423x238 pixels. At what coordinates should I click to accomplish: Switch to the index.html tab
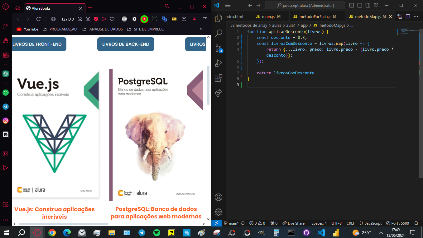234,16
